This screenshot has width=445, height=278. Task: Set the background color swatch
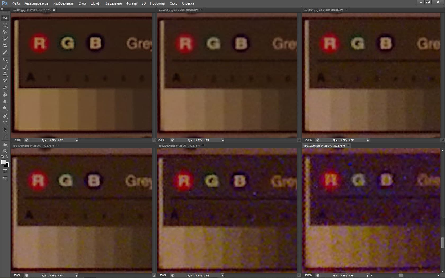coord(7,165)
